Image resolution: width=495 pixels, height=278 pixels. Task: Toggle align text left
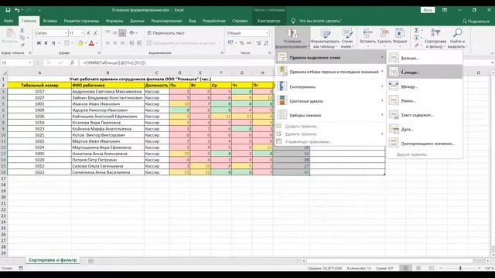[x=108, y=43]
